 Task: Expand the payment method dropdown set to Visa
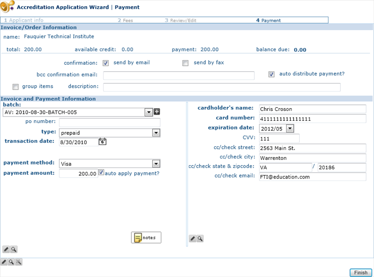(x=156, y=164)
